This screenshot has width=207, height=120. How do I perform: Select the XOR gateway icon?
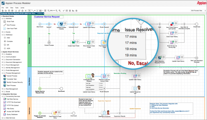(x=5, y=48)
